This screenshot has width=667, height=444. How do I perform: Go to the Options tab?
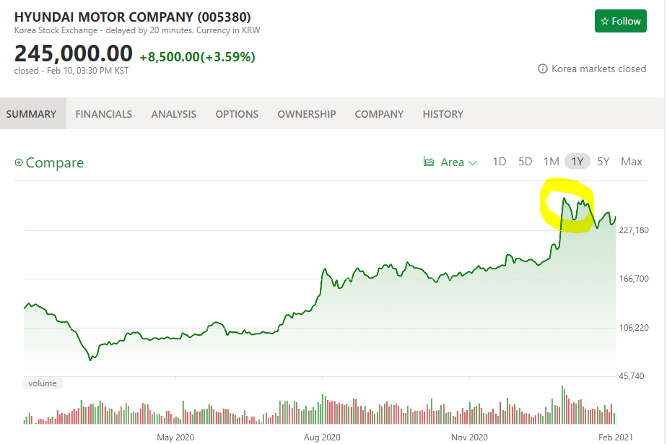[237, 114]
